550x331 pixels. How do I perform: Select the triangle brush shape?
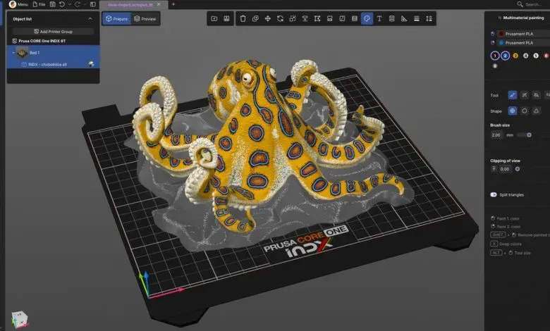click(537, 111)
